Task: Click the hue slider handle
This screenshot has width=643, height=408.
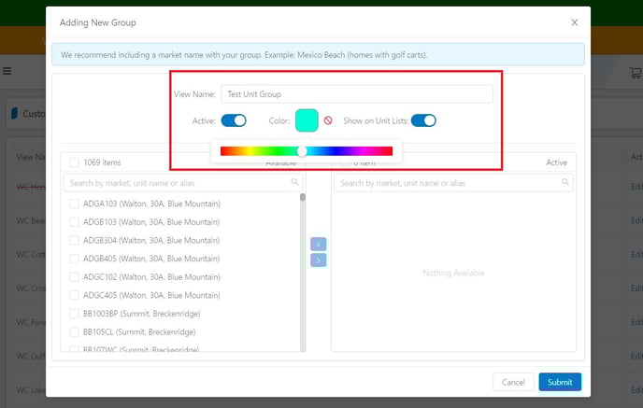Action: pyautogui.click(x=302, y=151)
